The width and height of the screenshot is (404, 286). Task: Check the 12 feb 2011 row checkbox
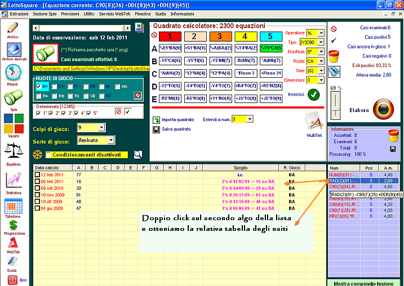[37, 175]
